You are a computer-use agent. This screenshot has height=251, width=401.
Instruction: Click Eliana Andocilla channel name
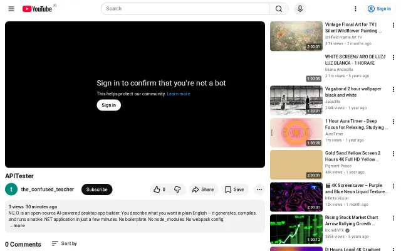point(339,70)
